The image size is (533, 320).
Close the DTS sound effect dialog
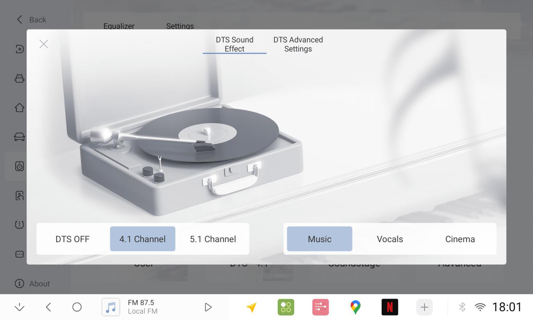tap(43, 44)
